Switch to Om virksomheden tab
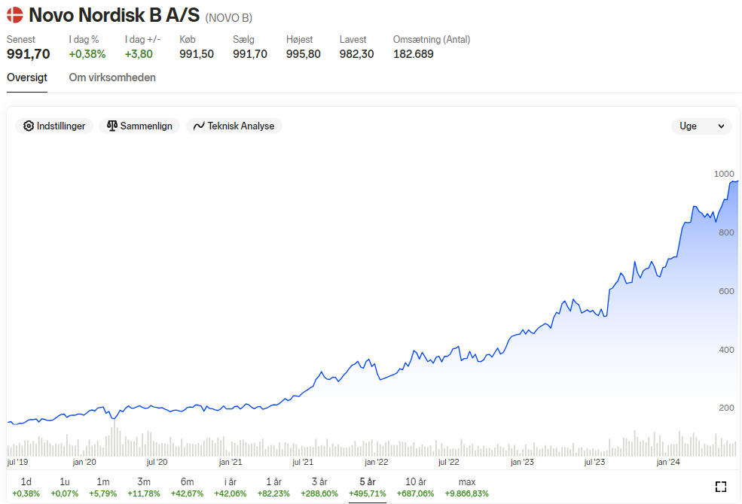Viewport: 742px width, 504px height. coord(112,77)
